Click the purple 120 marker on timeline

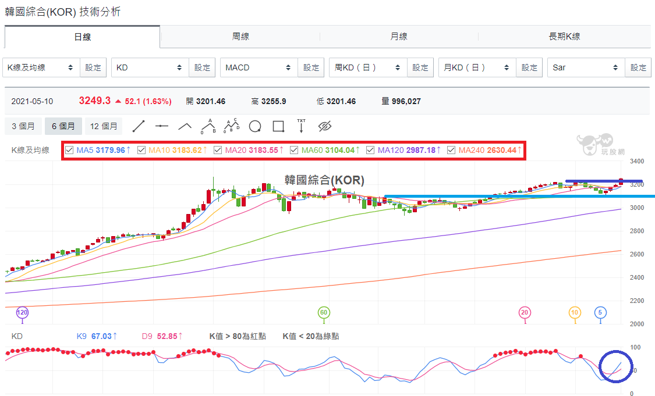pyautogui.click(x=22, y=312)
